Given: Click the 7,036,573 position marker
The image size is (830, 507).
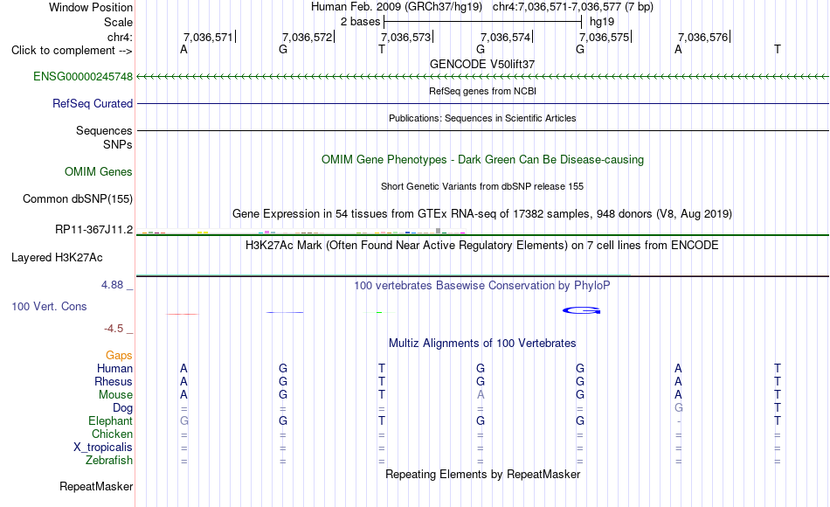Looking at the screenshot, I should (406, 37).
